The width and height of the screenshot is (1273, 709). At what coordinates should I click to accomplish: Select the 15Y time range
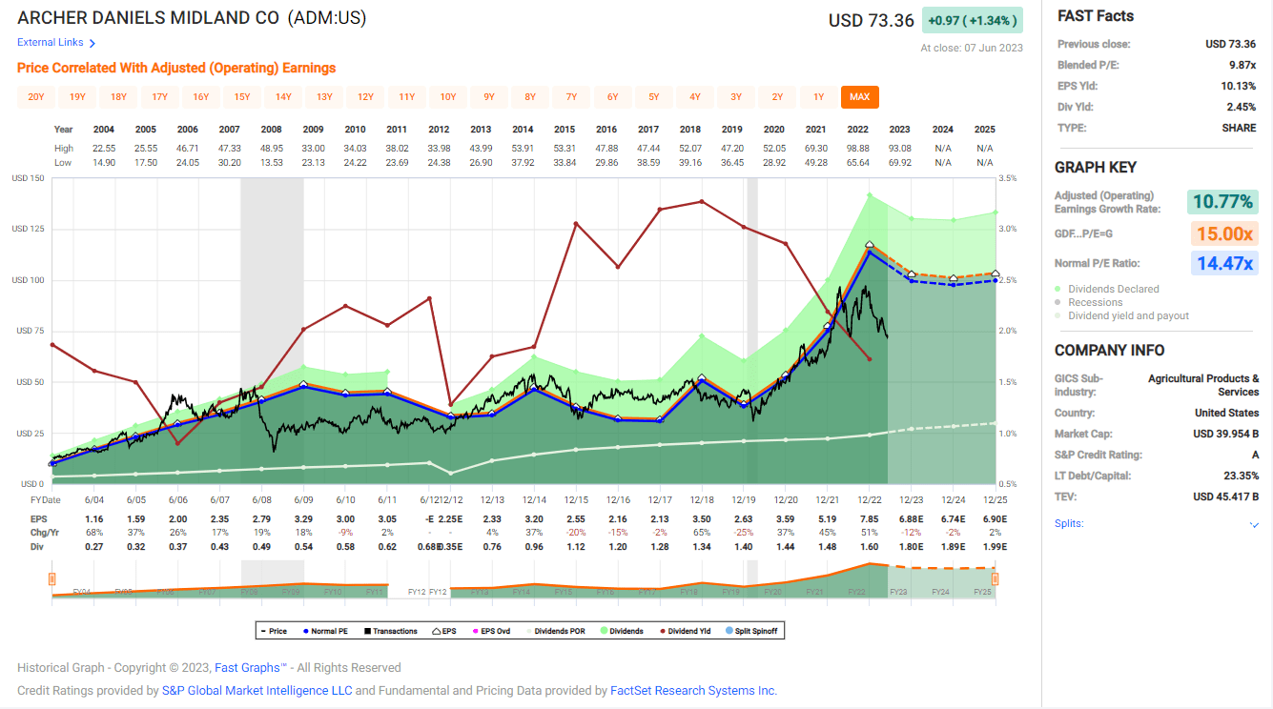coord(242,97)
